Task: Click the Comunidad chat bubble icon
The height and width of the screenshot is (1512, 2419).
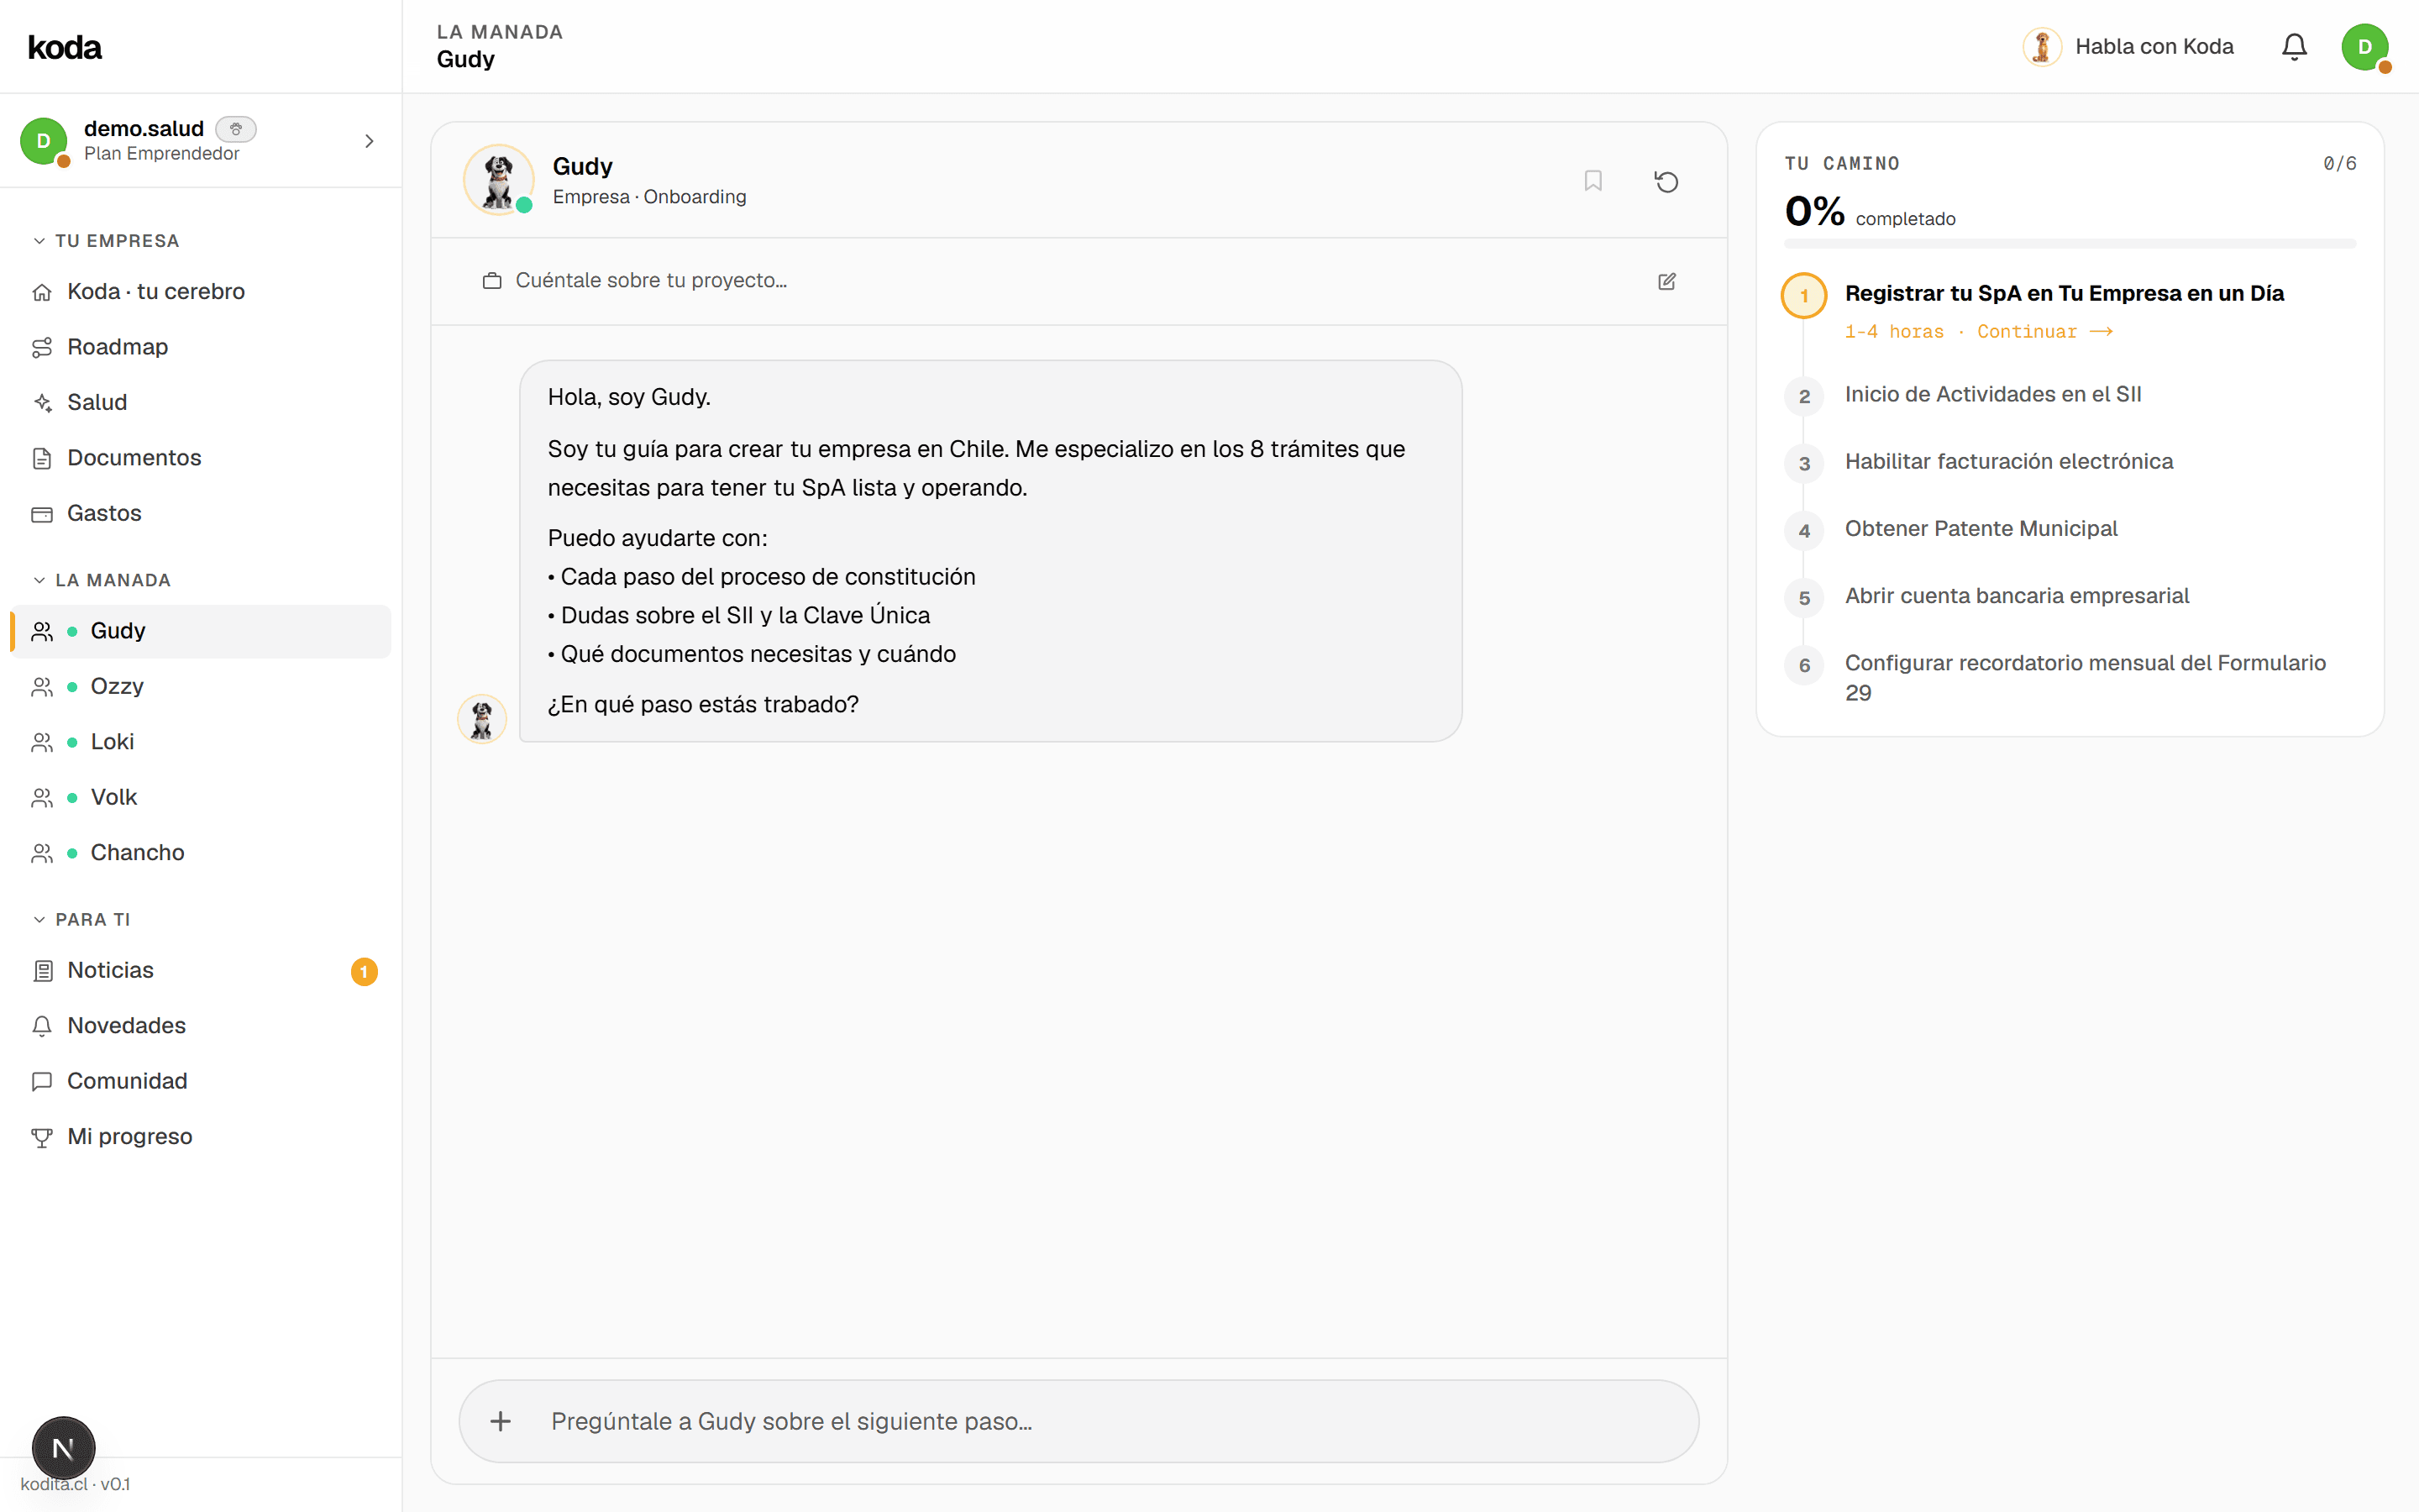Action: [42, 1082]
